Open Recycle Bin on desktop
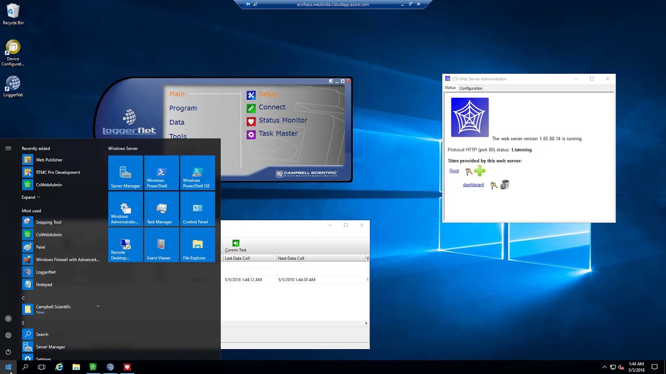This screenshot has height=374, width=666. point(13,15)
